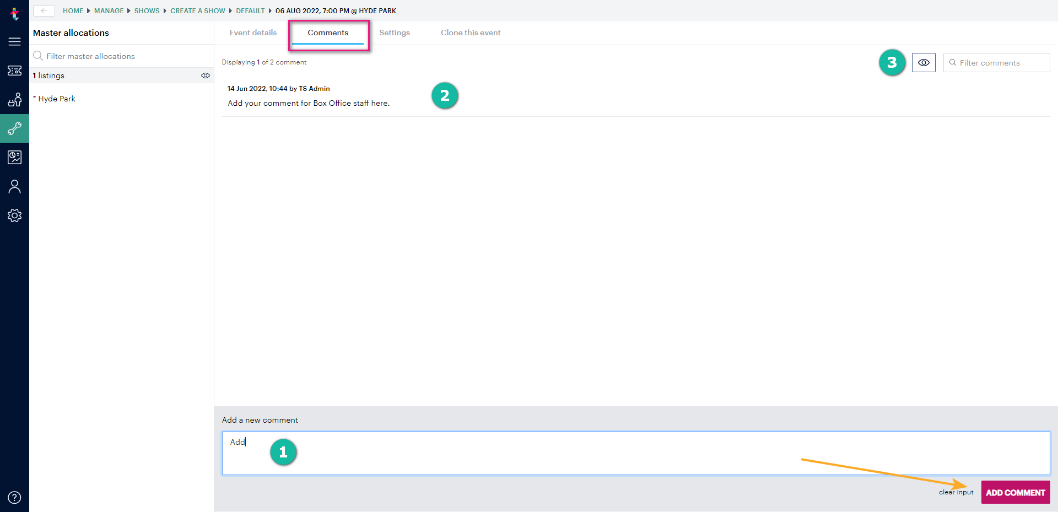Click clear input link
Viewport: 1058px width, 512px height.
tap(956, 492)
